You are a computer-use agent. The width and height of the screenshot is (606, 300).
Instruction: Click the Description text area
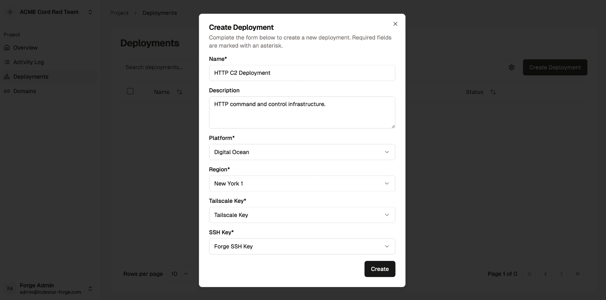pyautogui.click(x=302, y=112)
